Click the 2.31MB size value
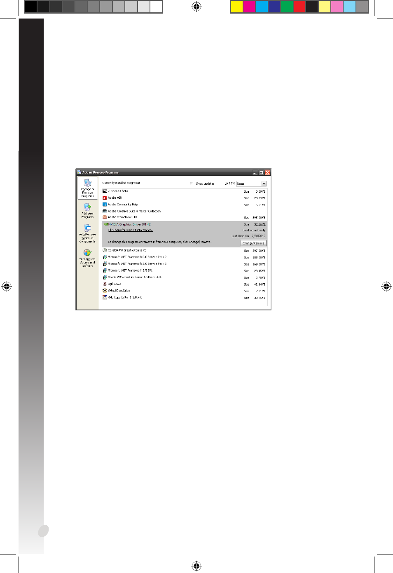The image size is (393, 573). [x=260, y=291]
